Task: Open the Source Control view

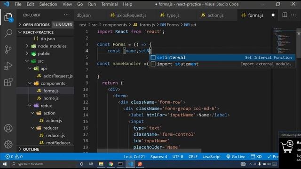Action: pos(8,49)
